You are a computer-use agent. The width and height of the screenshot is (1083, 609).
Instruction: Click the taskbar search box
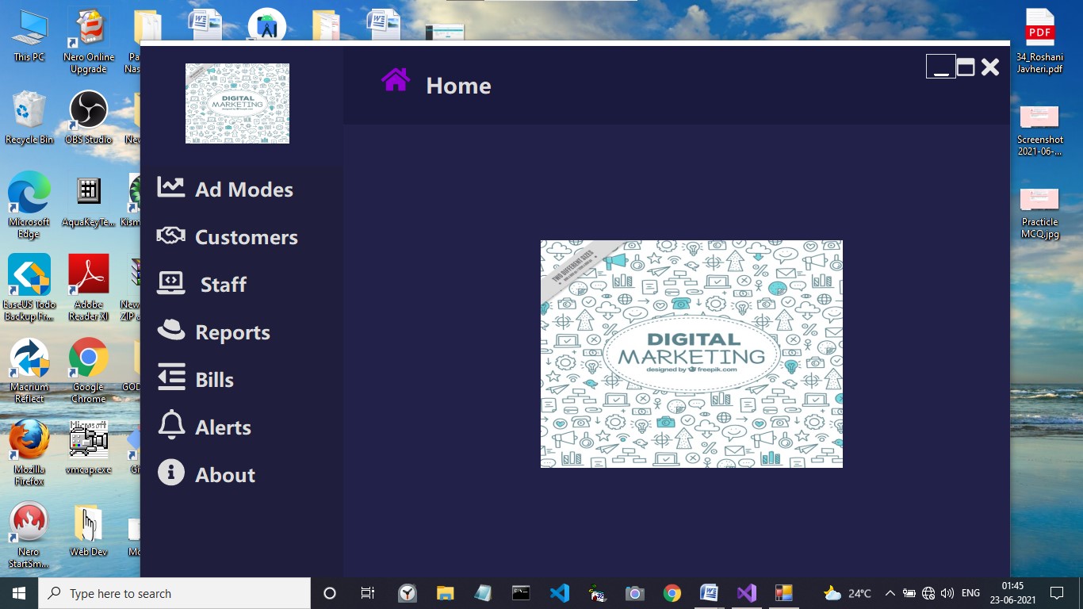point(174,593)
